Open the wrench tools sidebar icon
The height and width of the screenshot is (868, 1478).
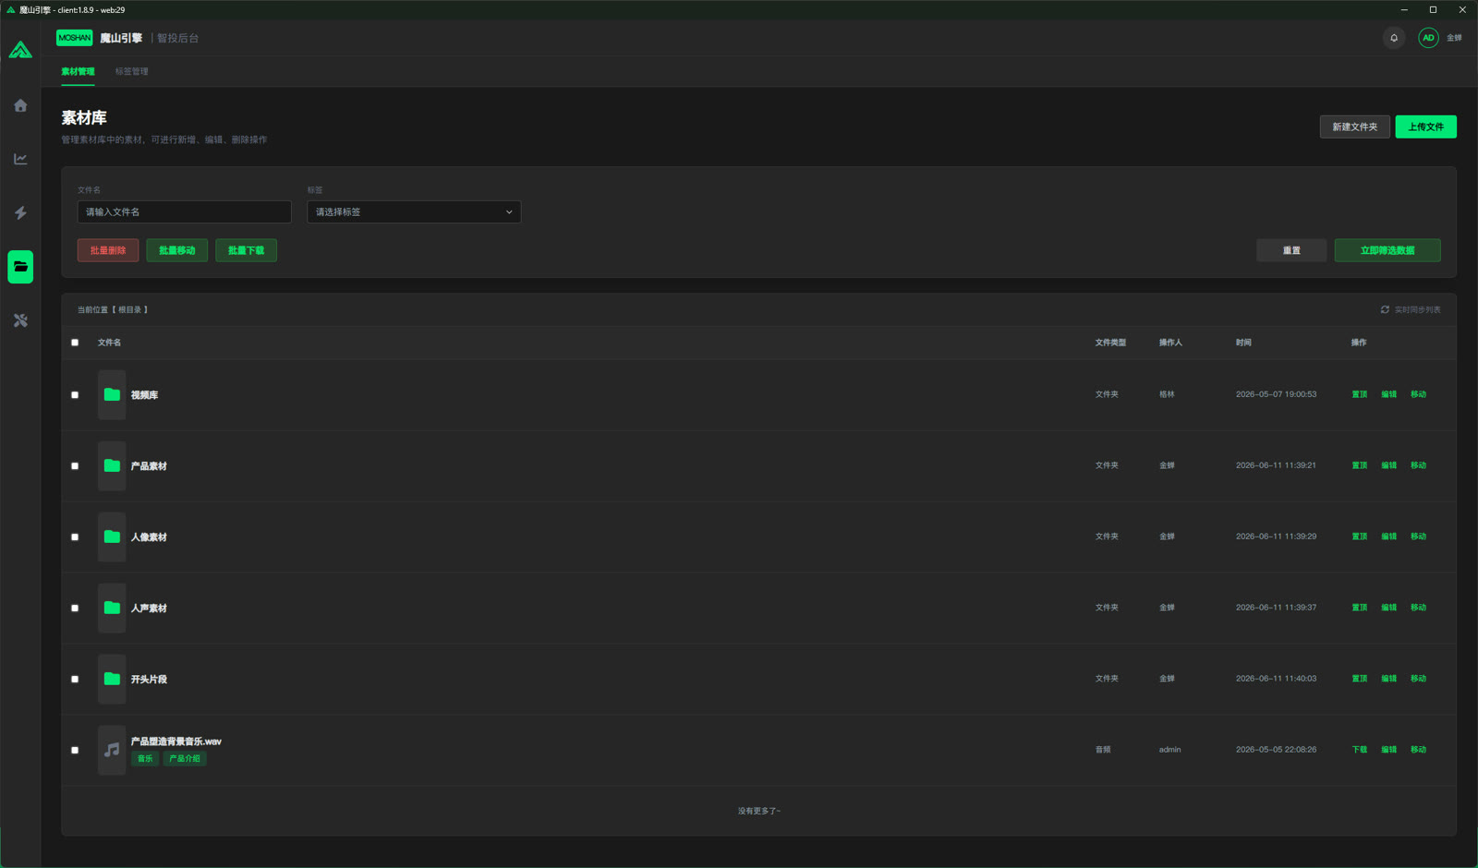pos(20,320)
